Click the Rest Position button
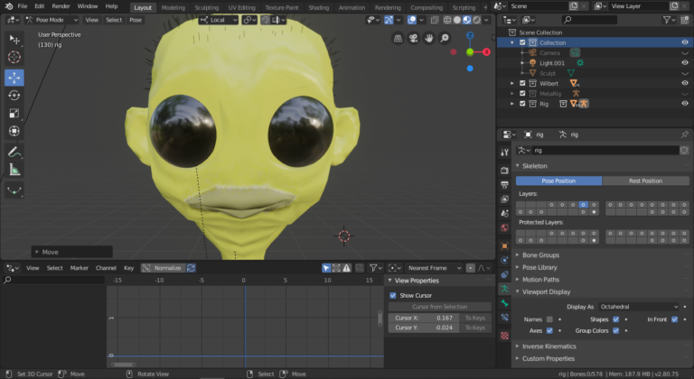Image resolution: width=694 pixels, height=379 pixels. click(x=645, y=180)
